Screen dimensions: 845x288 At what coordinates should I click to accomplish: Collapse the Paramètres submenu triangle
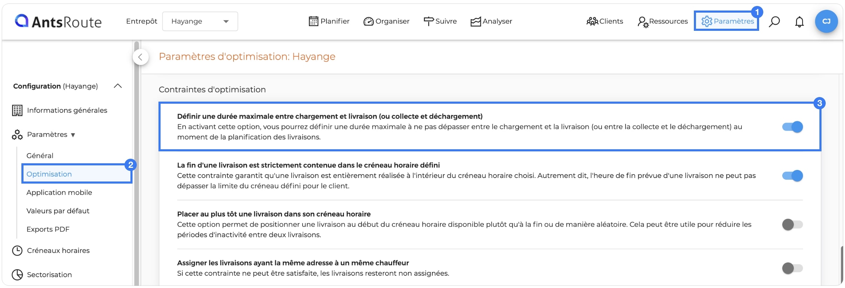[73, 135]
